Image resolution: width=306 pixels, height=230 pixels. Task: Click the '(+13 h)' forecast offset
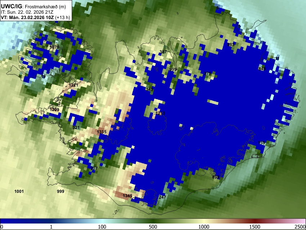point(63,17)
